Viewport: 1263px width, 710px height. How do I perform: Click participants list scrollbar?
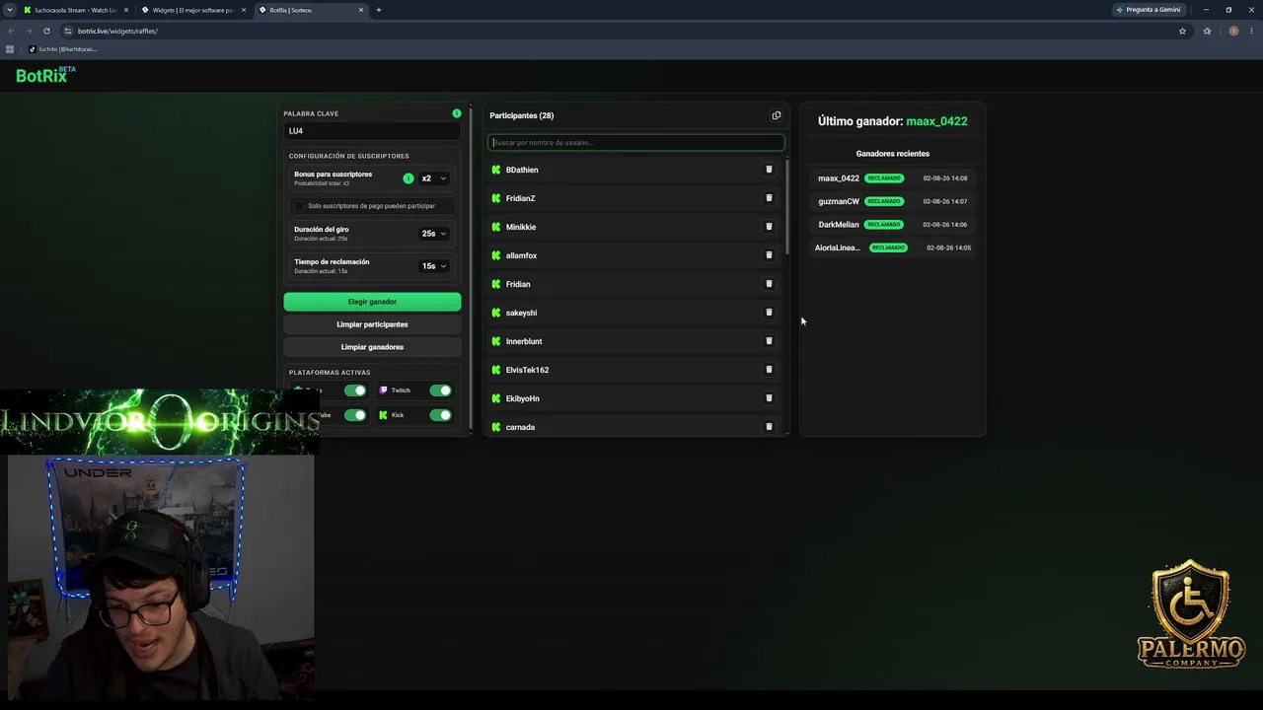click(786, 207)
